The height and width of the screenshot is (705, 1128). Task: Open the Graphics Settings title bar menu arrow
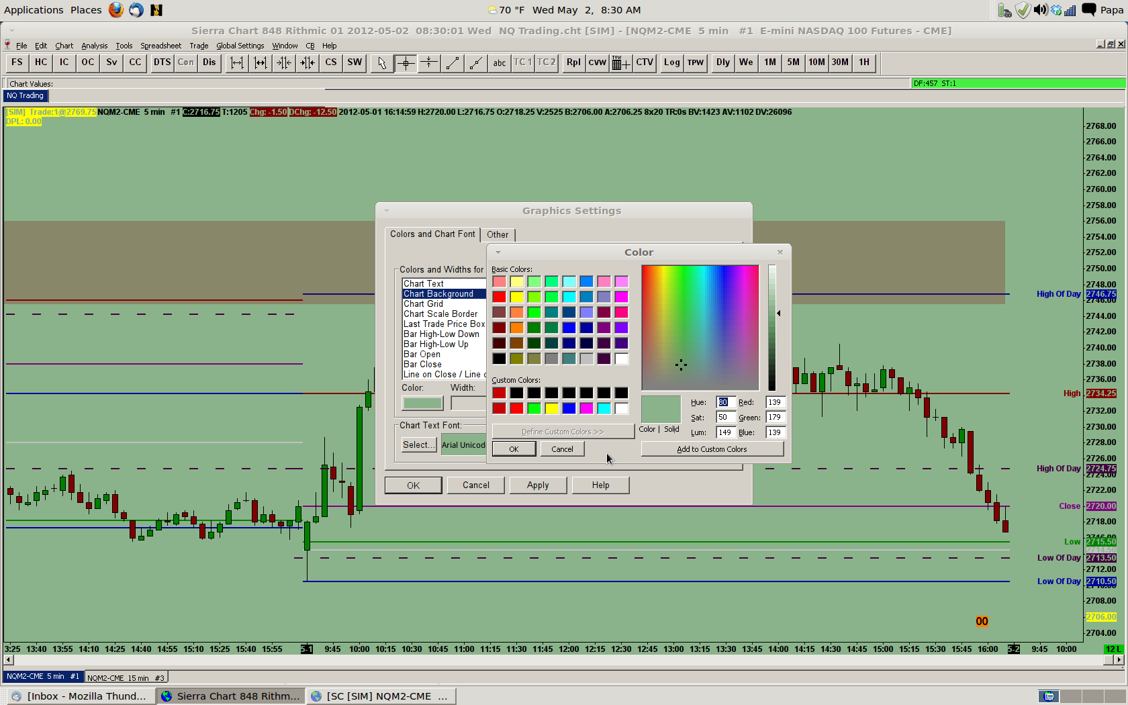387,211
